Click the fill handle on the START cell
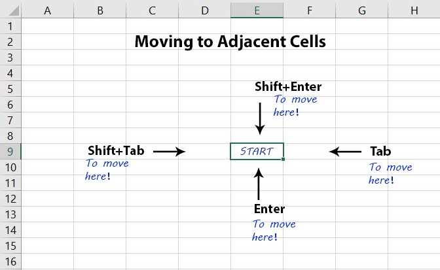 pos(283,160)
